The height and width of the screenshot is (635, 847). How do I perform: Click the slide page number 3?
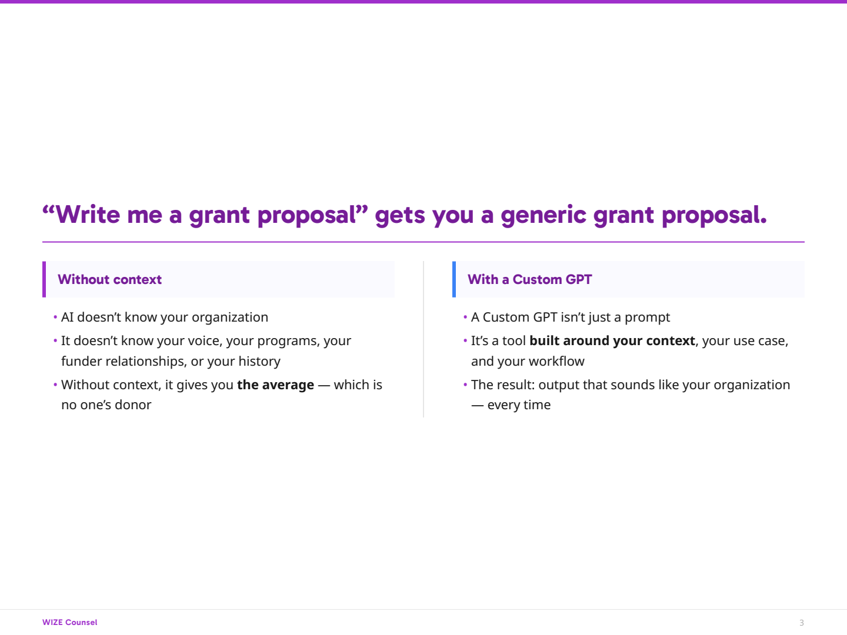[801, 623]
